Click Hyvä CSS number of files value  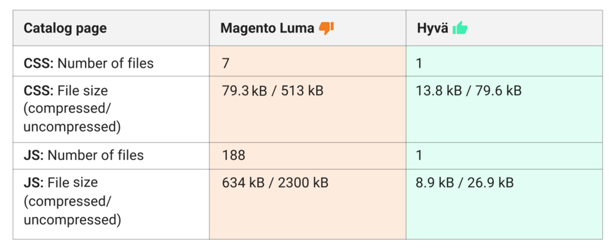[x=419, y=63]
